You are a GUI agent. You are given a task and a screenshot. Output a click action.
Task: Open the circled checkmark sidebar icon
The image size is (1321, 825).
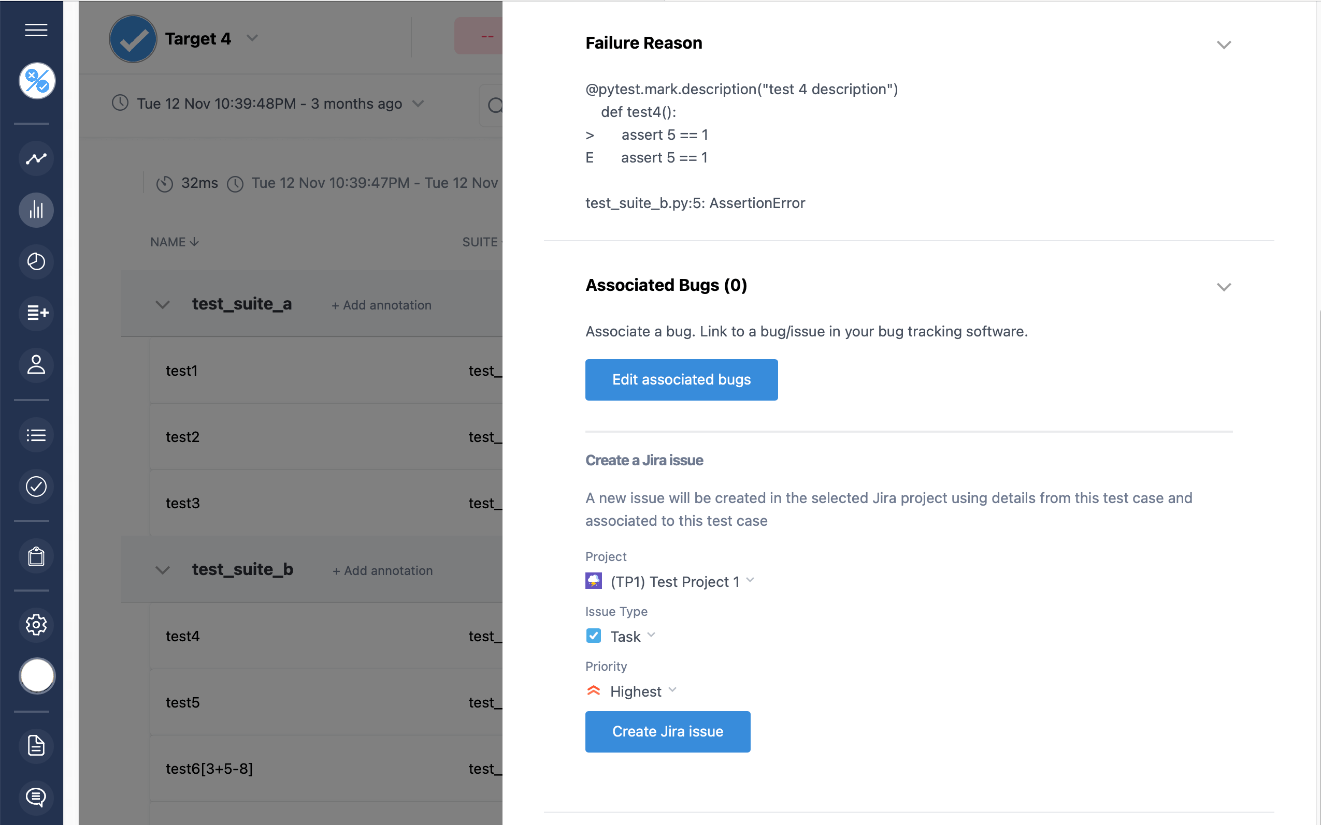coord(36,486)
